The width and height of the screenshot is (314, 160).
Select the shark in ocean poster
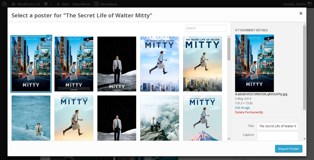tap(31, 118)
